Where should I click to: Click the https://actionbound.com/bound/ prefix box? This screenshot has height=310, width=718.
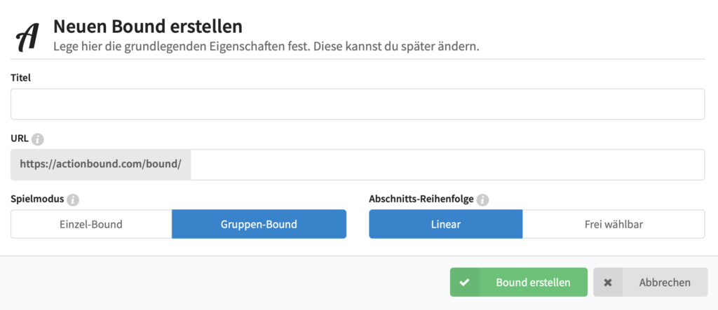(101, 164)
